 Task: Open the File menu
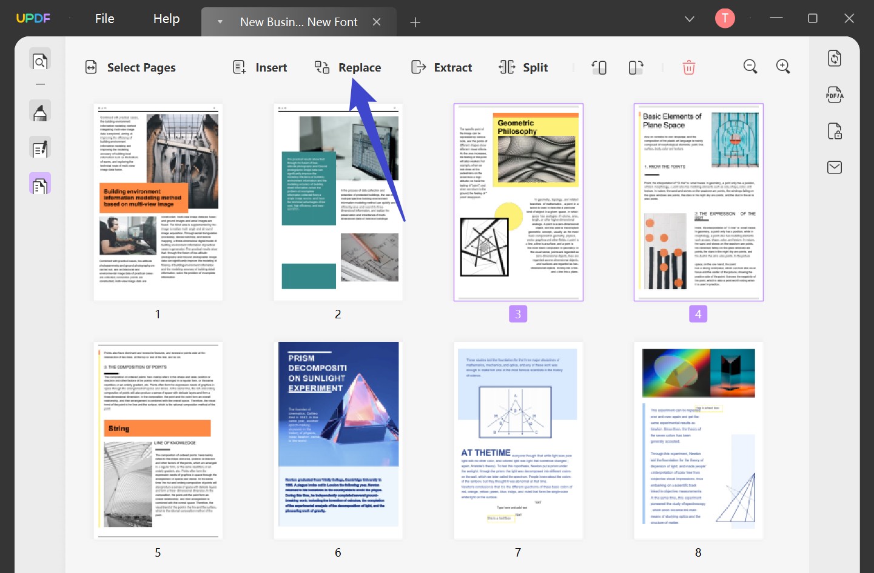[x=104, y=18]
